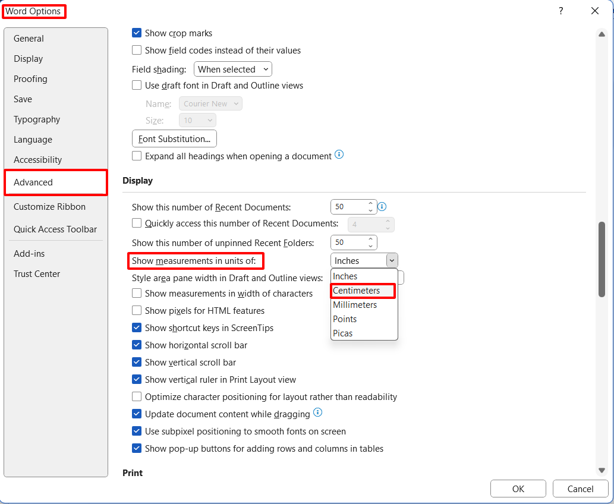Viewport: 614px width, 504px height.
Task: Toggle Use subpixel positioning to smooth fonts
Action: pyautogui.click(x=137, y=431)
